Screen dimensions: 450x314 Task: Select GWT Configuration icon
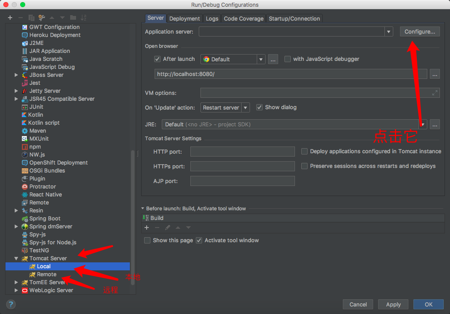tap(25, 27)
